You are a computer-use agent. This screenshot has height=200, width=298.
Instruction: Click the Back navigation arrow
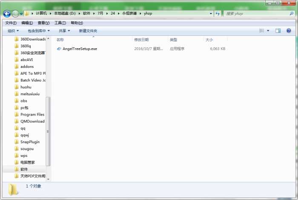(7, 14)
